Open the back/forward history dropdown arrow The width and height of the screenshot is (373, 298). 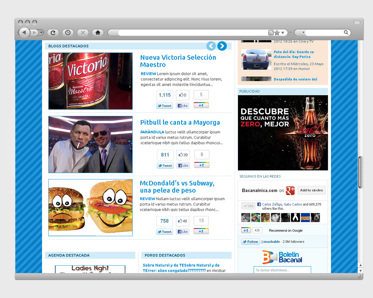(x=41, y=32)
